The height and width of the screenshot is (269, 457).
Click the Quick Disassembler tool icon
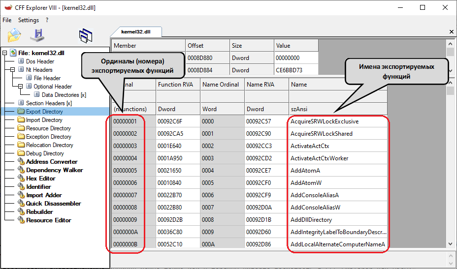coord(21,203)
